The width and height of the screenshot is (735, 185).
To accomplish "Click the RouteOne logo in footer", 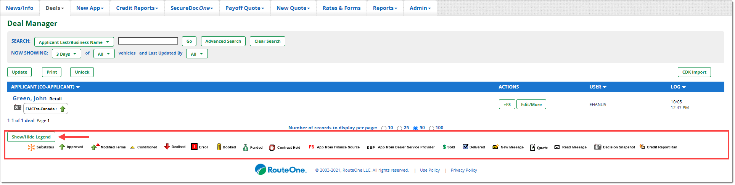I will [x=280, y=169].
